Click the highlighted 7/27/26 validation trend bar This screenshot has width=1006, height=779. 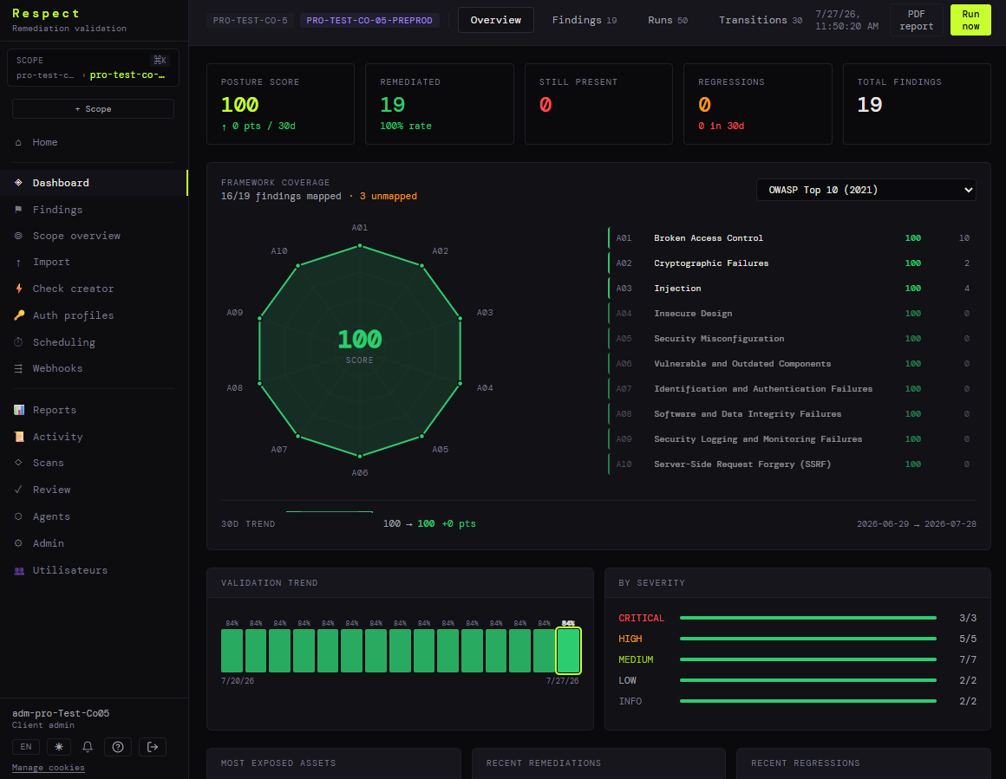point(568,651)
